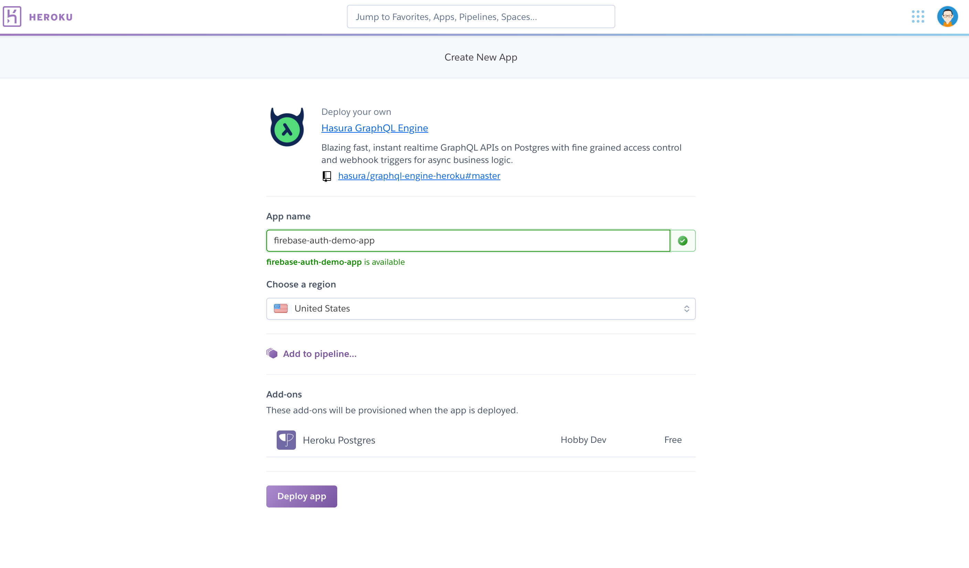
Task: Click the Heroku logo icon
Action: pos(12,17)
